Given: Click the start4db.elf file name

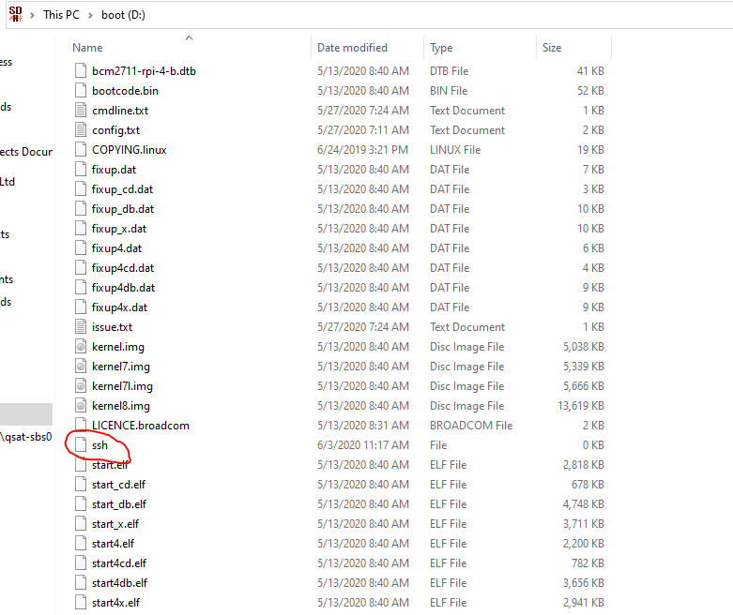Looking at the screenshot, I should [120, 583].
